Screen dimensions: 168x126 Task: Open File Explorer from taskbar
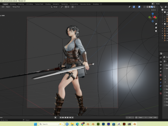coord(72,124)
